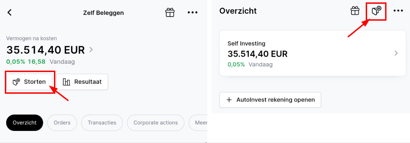Viewport: 410px width, 143px height.
Task: Select the Overzicht tab pill
Action: (25, 123)
